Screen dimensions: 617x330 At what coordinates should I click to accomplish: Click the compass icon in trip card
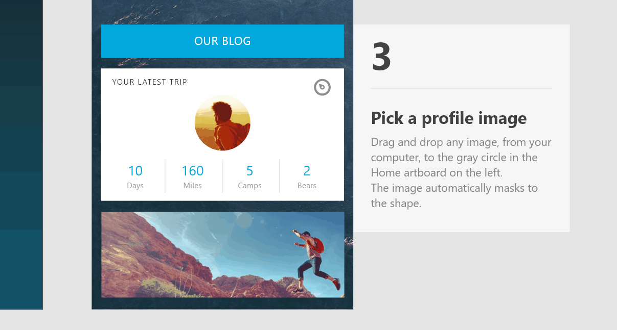[322, 87]
